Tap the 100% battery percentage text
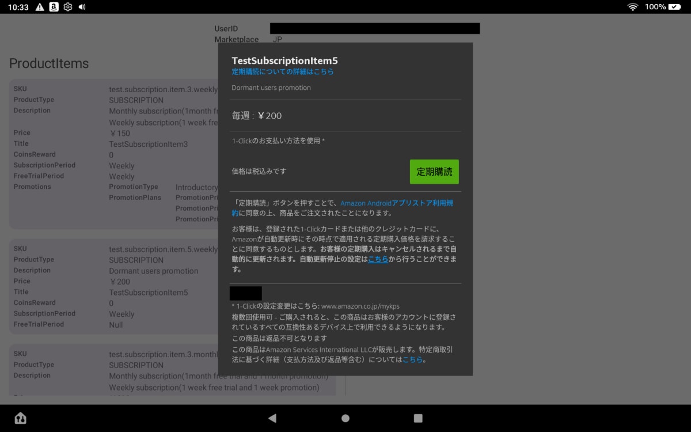The height and width of the screenshot is (432, 691). [655, 7]
